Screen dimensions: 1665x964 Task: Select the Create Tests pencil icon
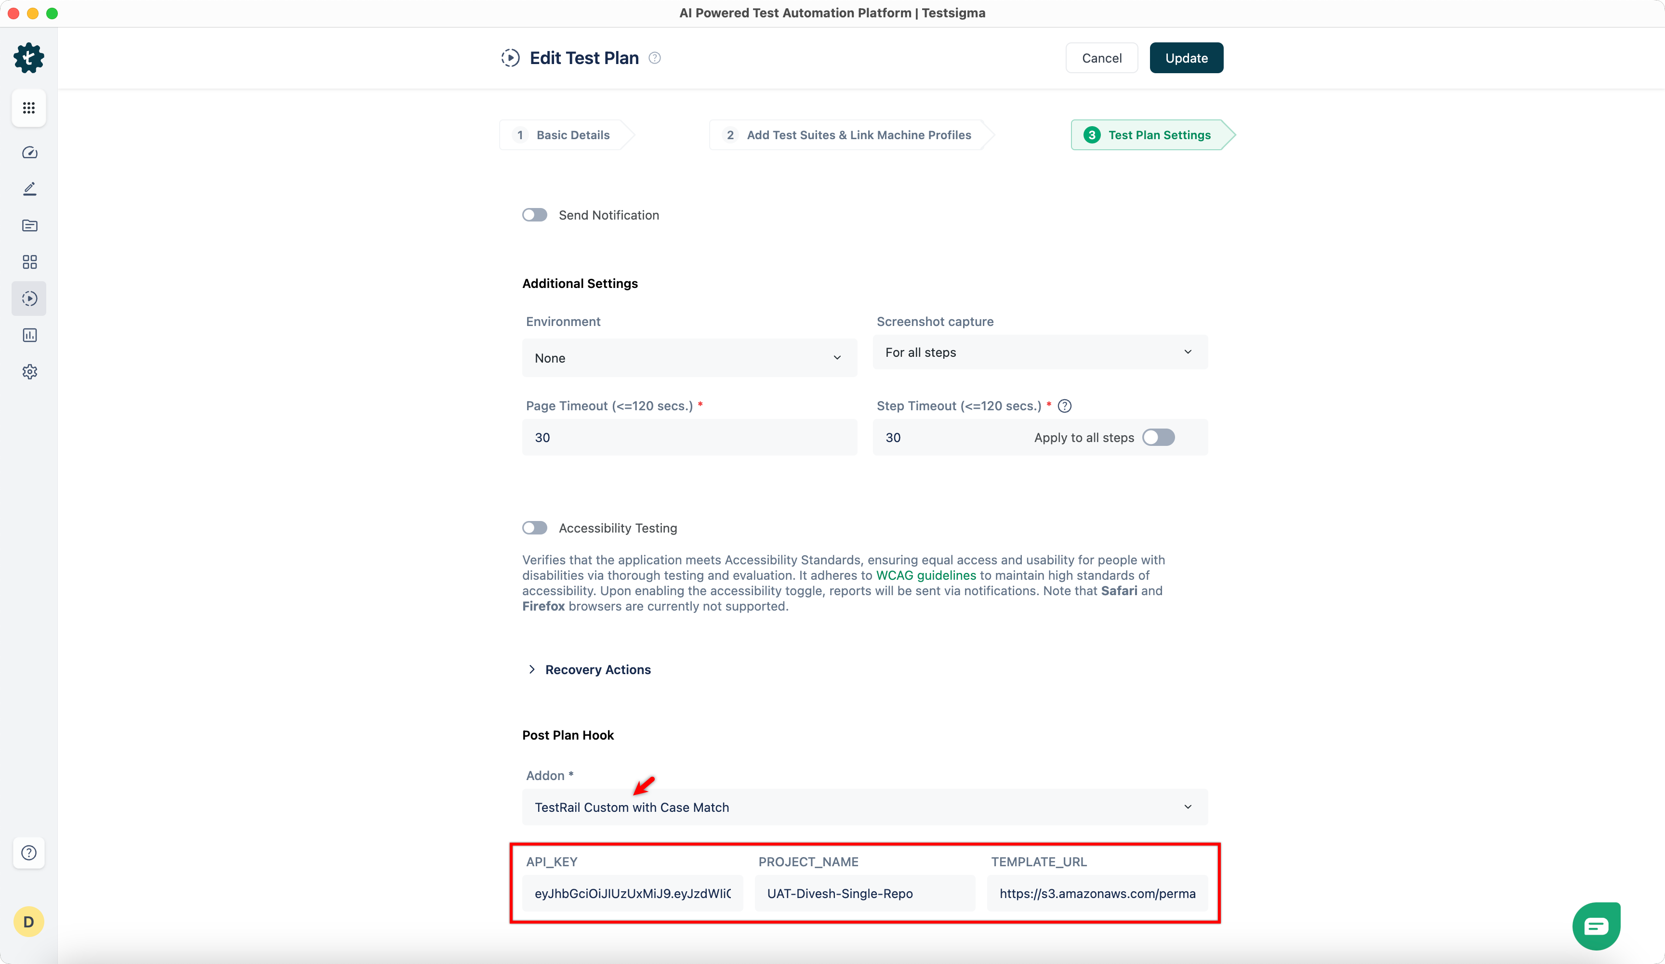(29, 189)
